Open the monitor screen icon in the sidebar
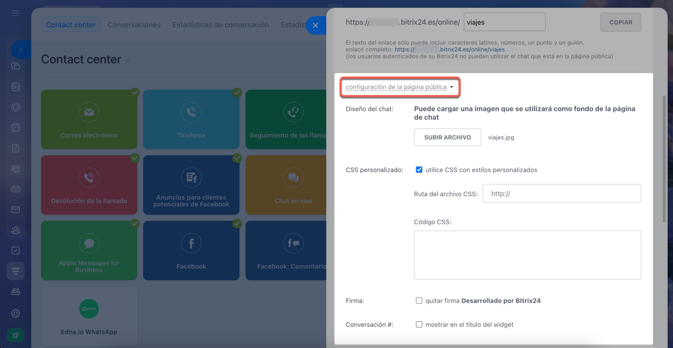Viewport: 673px width, 348px height. click(16, 169)
